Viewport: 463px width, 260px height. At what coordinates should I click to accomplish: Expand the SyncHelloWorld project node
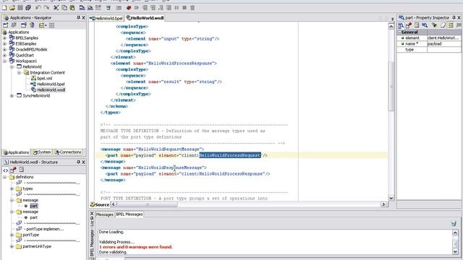[x=12, y=96]
